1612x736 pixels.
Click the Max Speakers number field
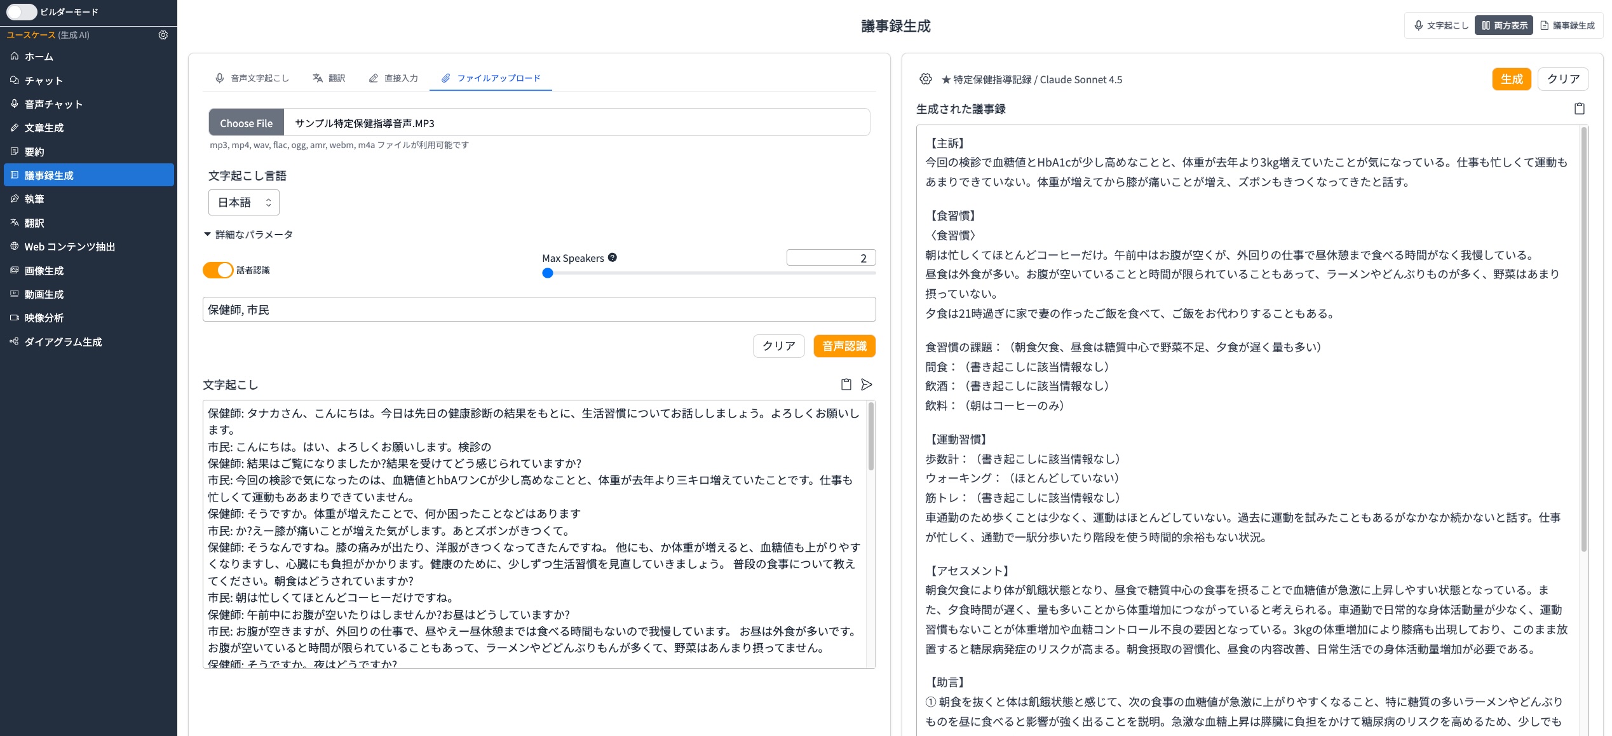[x=830, y=257]
